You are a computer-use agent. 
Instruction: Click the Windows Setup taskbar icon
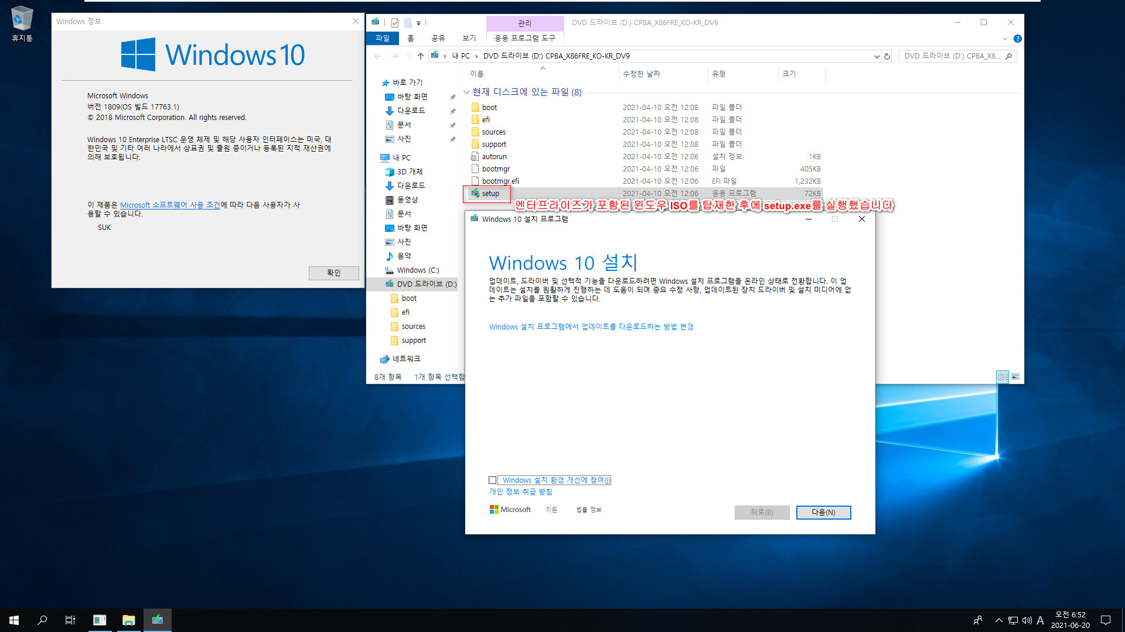(x=157, y=620)
